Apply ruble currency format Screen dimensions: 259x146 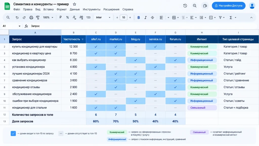[60, 17]
